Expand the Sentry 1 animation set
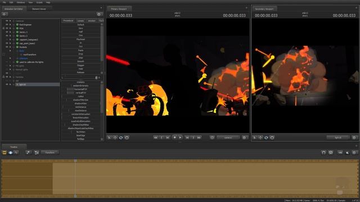Image resolution: width=360 pixels, height=202 pixels. click(13, 32)
